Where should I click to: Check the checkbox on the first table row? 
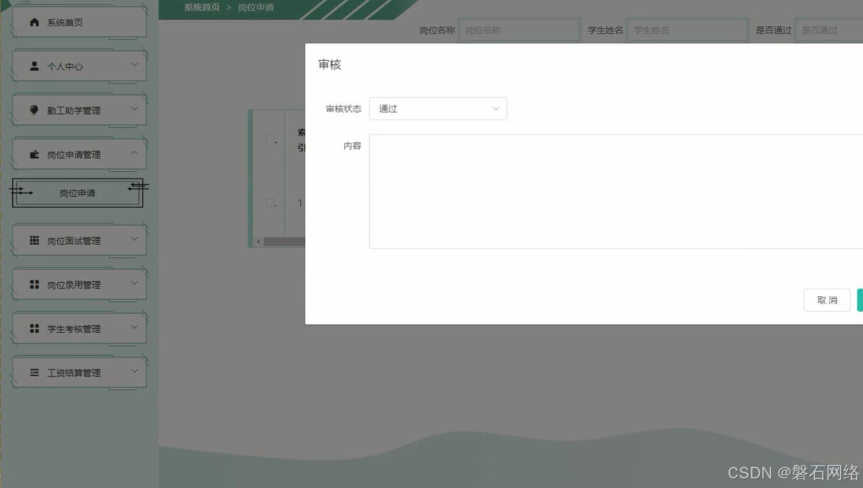click(270, 203)
